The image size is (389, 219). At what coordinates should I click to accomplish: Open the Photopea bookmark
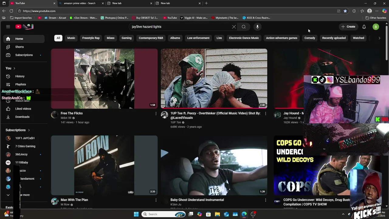115,18
